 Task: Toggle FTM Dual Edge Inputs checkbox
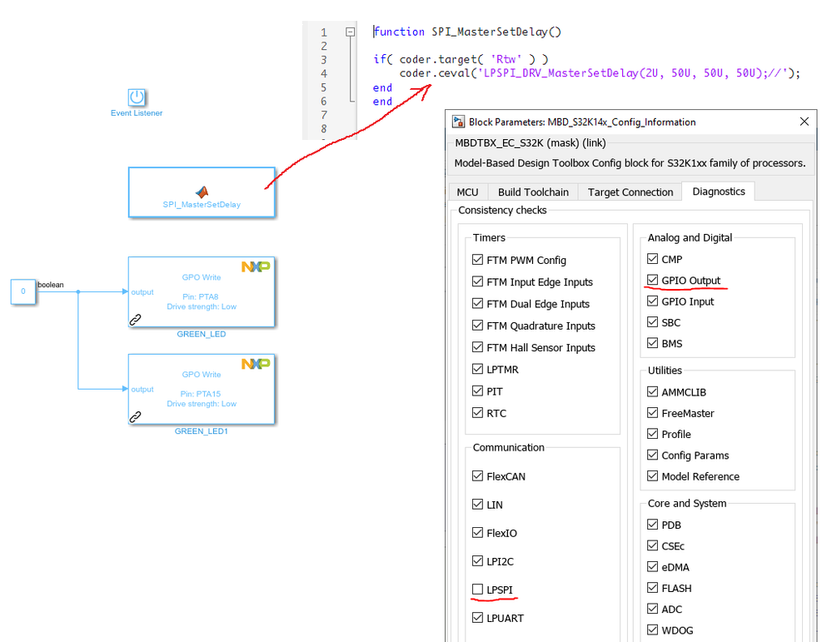[x=477, y=303]
